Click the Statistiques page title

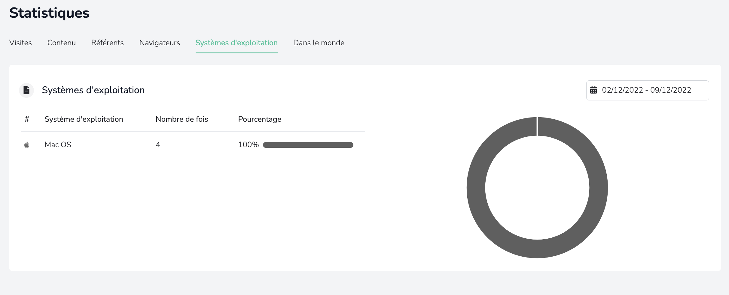pyautogui.click(x=49, y=13)
